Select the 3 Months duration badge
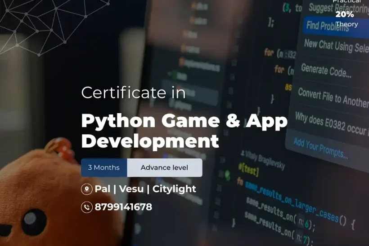The image size is (369, 246). [x=104, y=167]
